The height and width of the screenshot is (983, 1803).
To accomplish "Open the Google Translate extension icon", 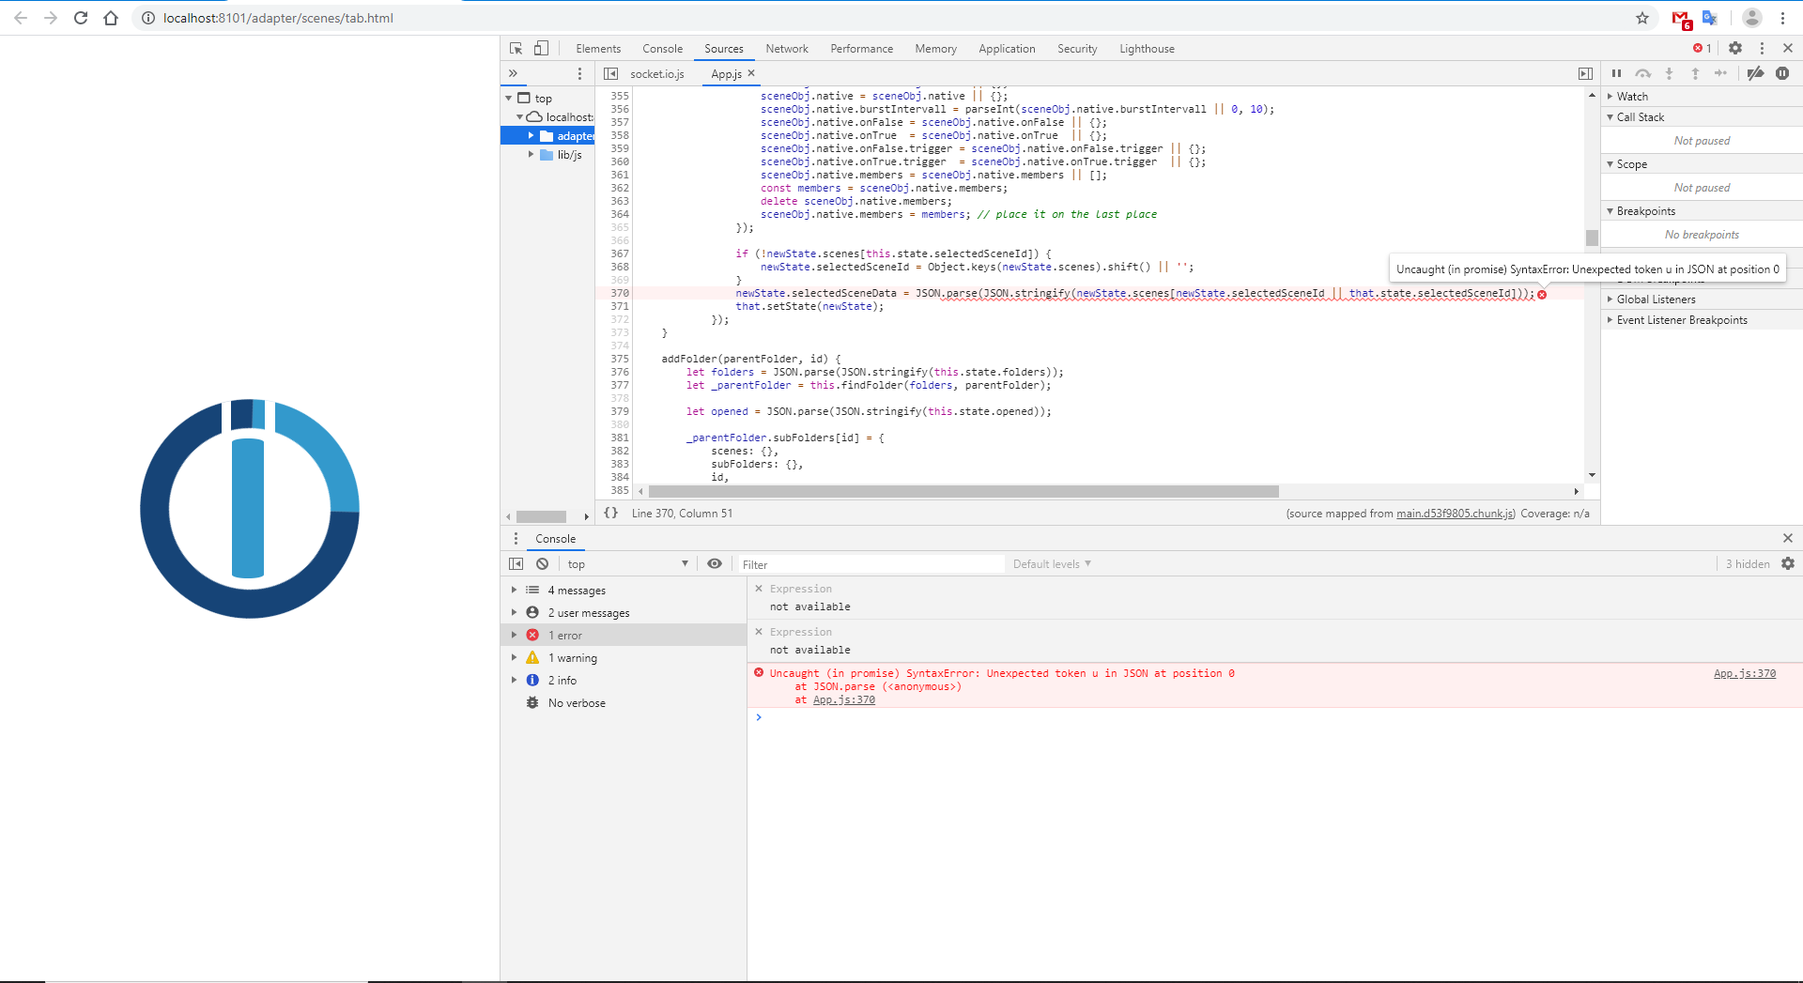I will click(1709, 18).
